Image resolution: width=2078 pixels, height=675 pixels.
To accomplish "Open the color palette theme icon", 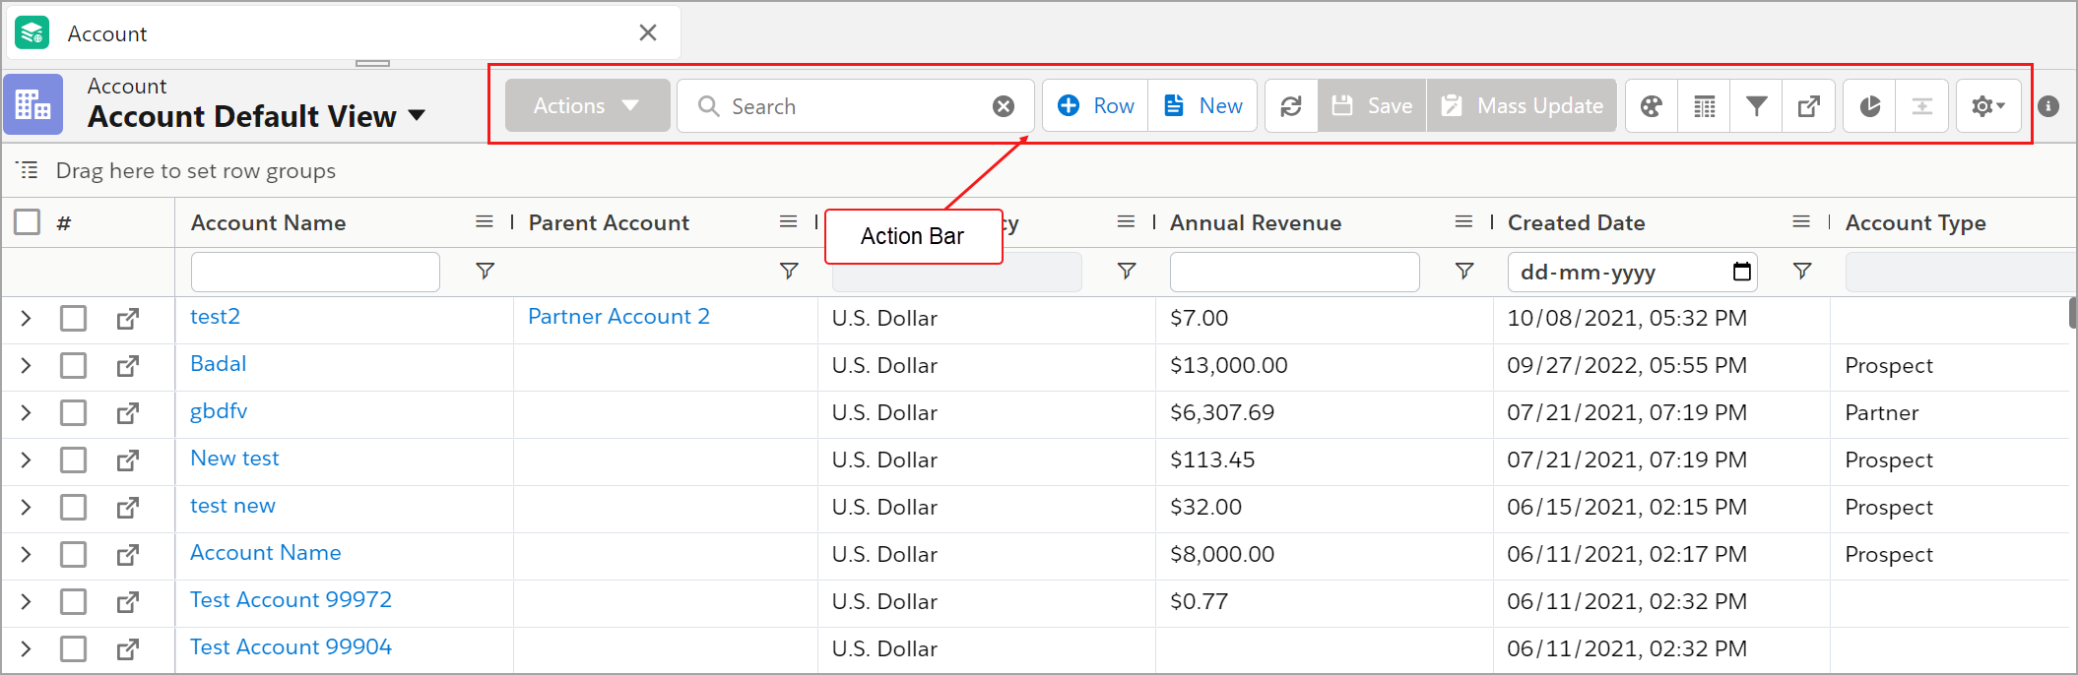I will click(1652, 106).
